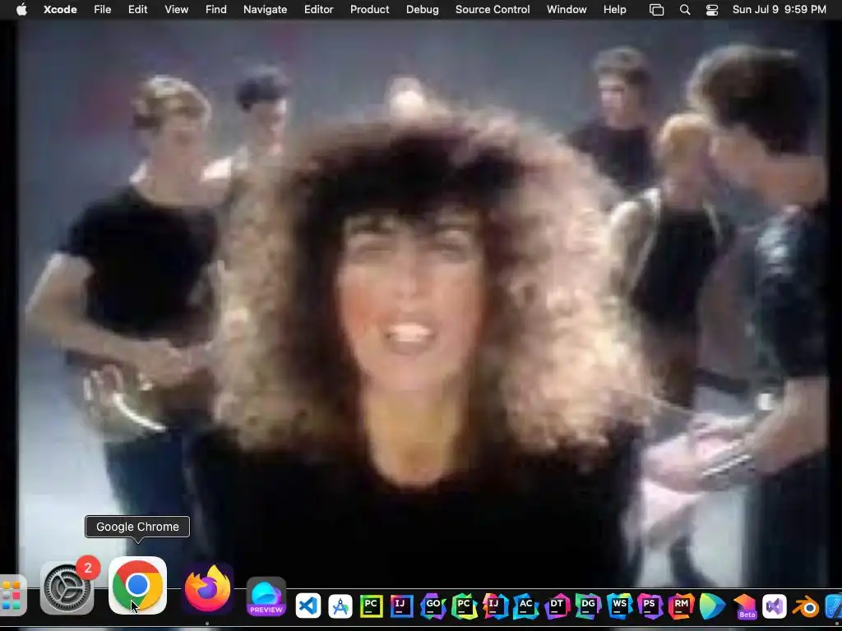This screenshot has width=842, height=631.
Task: Open the Debug menu
Action: (422, 9)
